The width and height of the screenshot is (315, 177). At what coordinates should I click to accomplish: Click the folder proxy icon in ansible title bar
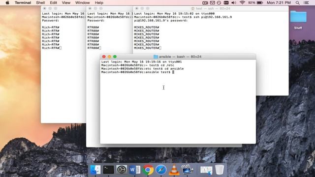[156, 57]
